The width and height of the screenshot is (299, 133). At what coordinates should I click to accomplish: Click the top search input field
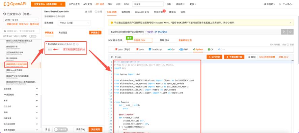pyautogui.click(x=148, y=4)
